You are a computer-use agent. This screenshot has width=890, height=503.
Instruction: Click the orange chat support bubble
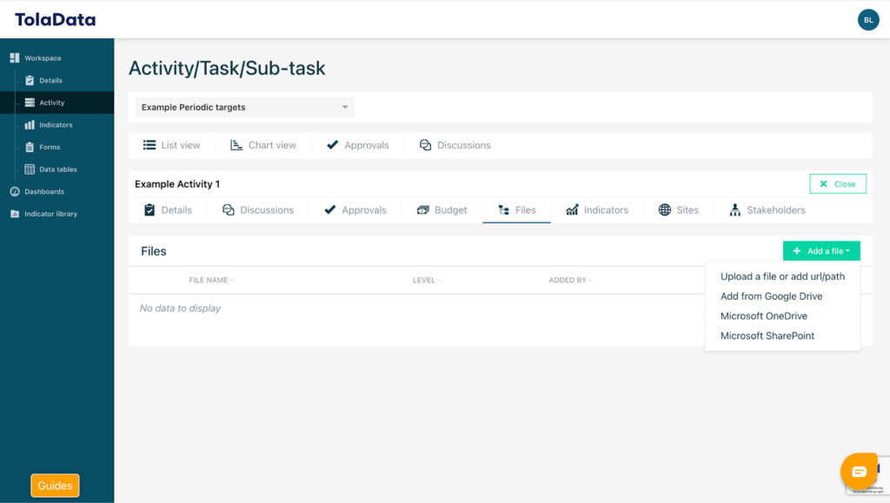pyautogui.click(x=859, y=471)
